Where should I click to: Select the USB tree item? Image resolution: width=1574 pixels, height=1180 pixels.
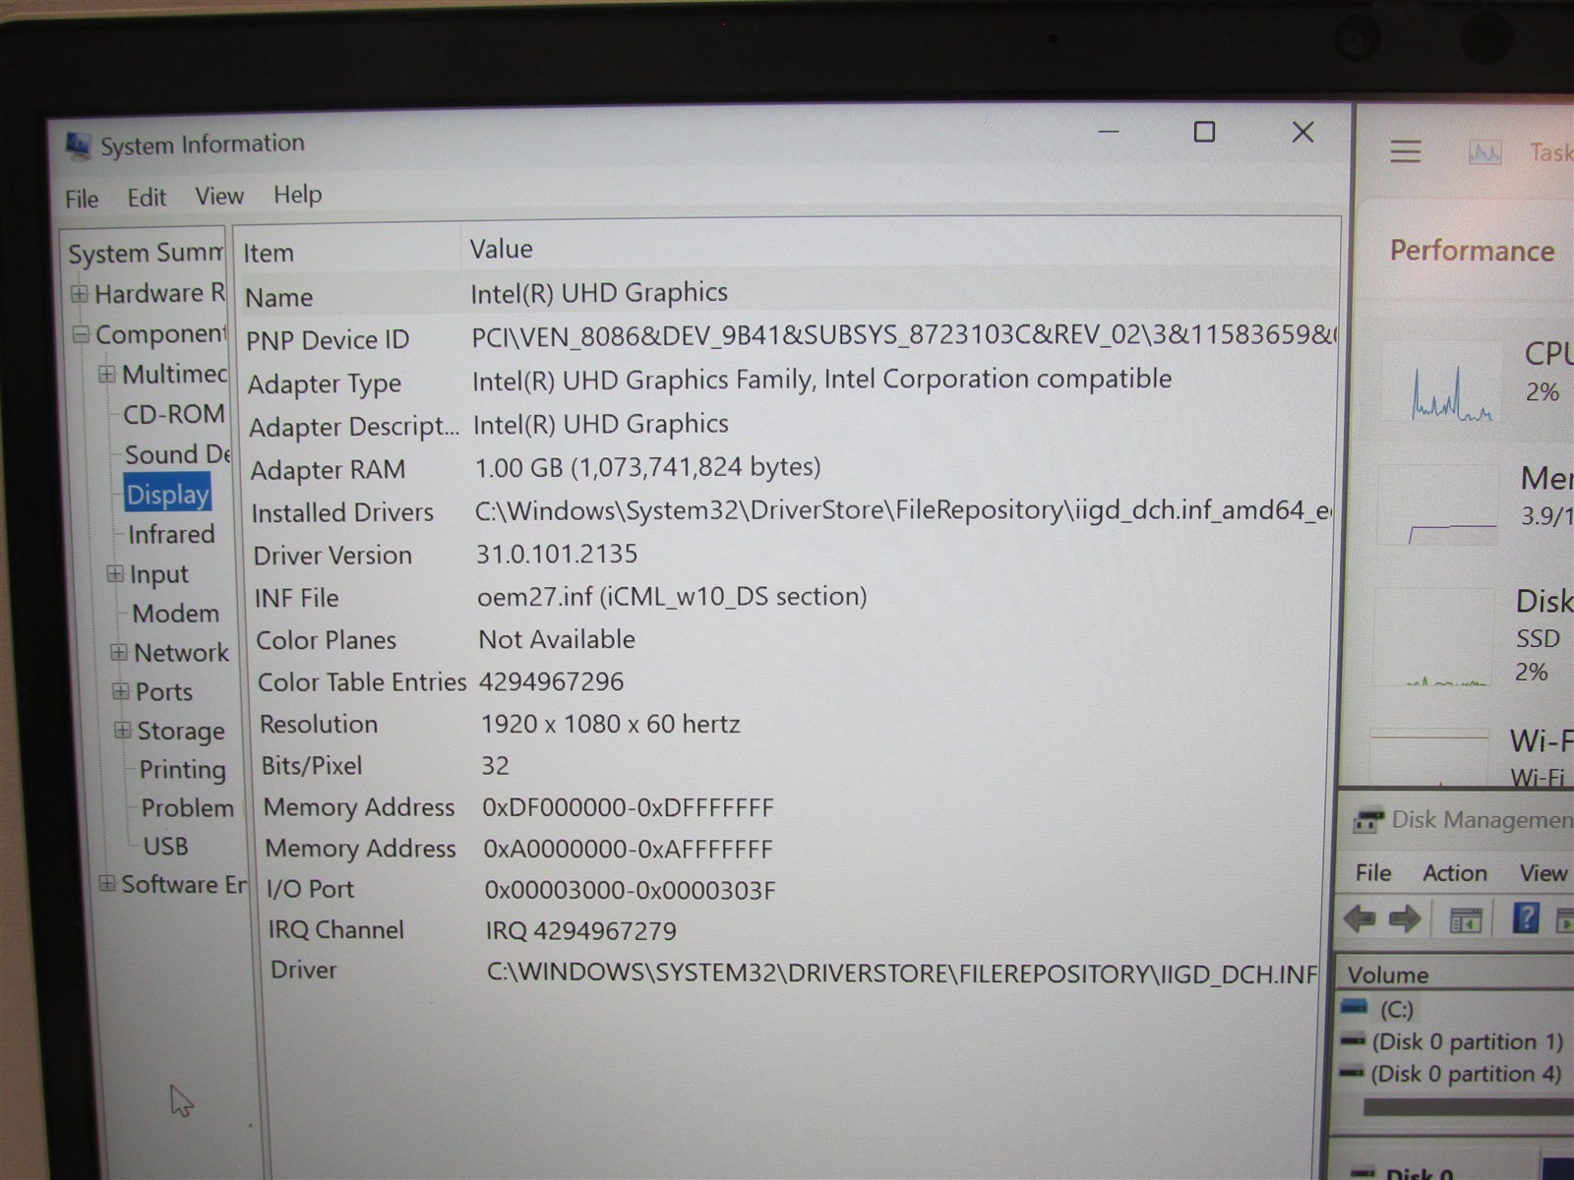point(165,847)
